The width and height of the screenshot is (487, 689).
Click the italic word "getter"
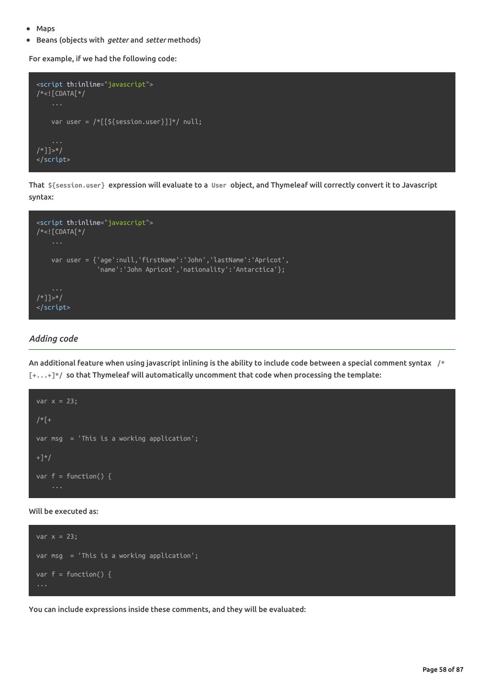coord(118,40)
